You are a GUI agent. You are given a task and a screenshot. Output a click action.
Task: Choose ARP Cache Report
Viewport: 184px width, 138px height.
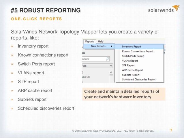(x=139, y=70)
